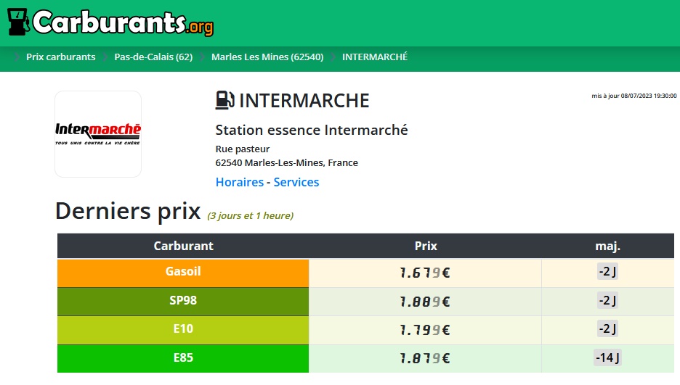The height and width of the screenshot is (385, 680).
Task: Click the -14 J badge in E85 row
Action: click(607, 357)
